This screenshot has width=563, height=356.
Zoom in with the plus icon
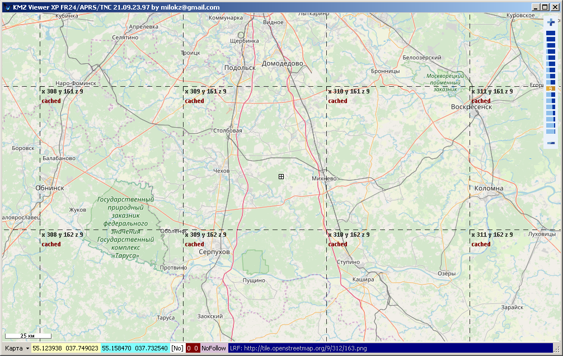(x=551, y=22)
